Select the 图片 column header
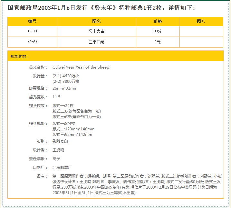231x208 pixels. point(201,22)
